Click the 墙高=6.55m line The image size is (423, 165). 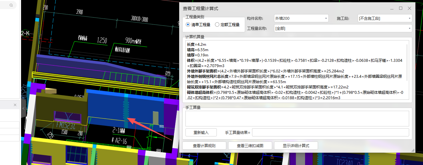tap(198, 50)
